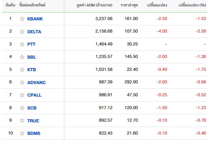Sort by มูลค่า AOM (ล้านบาท) column header
215x141 pixels.
tap(94, 5)
